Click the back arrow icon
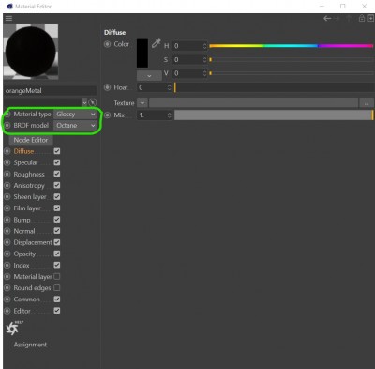Viewport: 375px width, 369px height. (x=327, y=19)
